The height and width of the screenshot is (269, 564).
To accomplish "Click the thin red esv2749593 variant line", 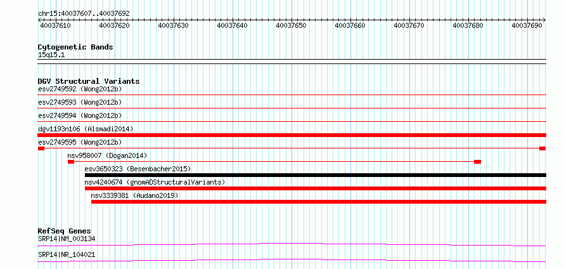I will (x=292, y=108).
